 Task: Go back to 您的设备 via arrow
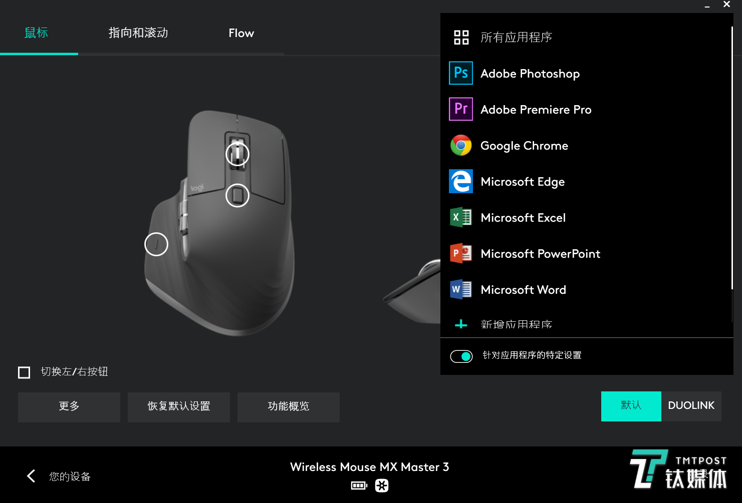[31, 476]
